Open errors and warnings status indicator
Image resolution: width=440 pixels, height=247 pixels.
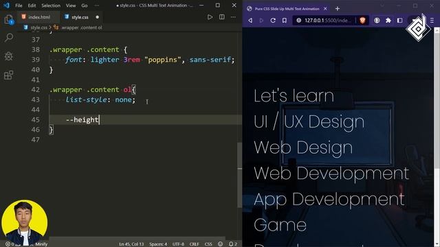[11, 244]
